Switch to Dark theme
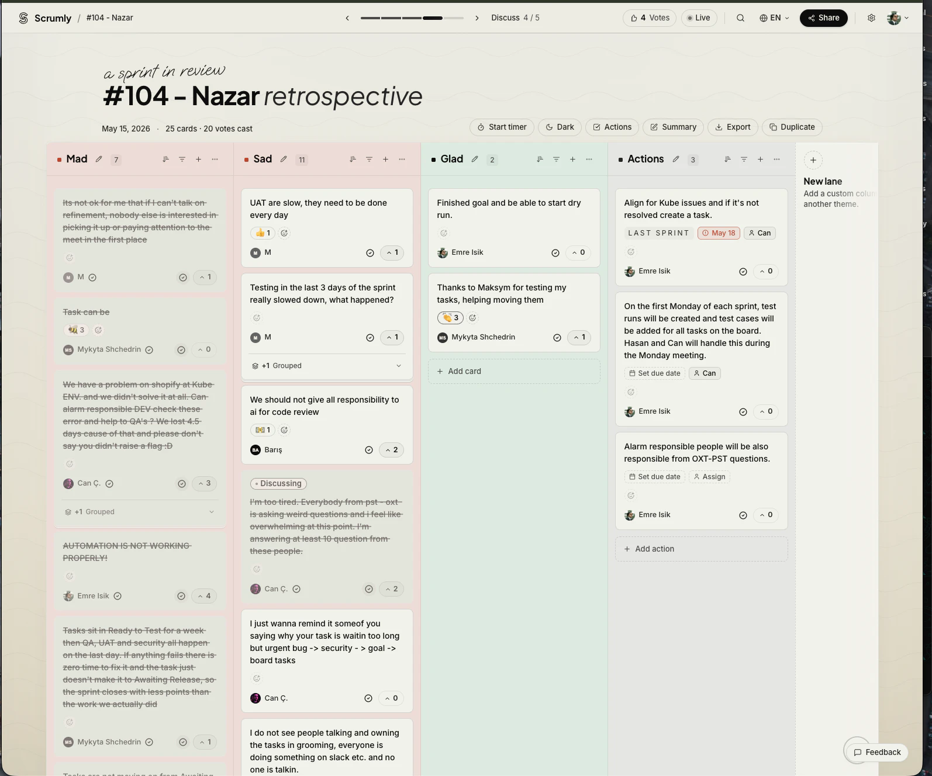This screenshot has width=932, height=776. [560, 127]
